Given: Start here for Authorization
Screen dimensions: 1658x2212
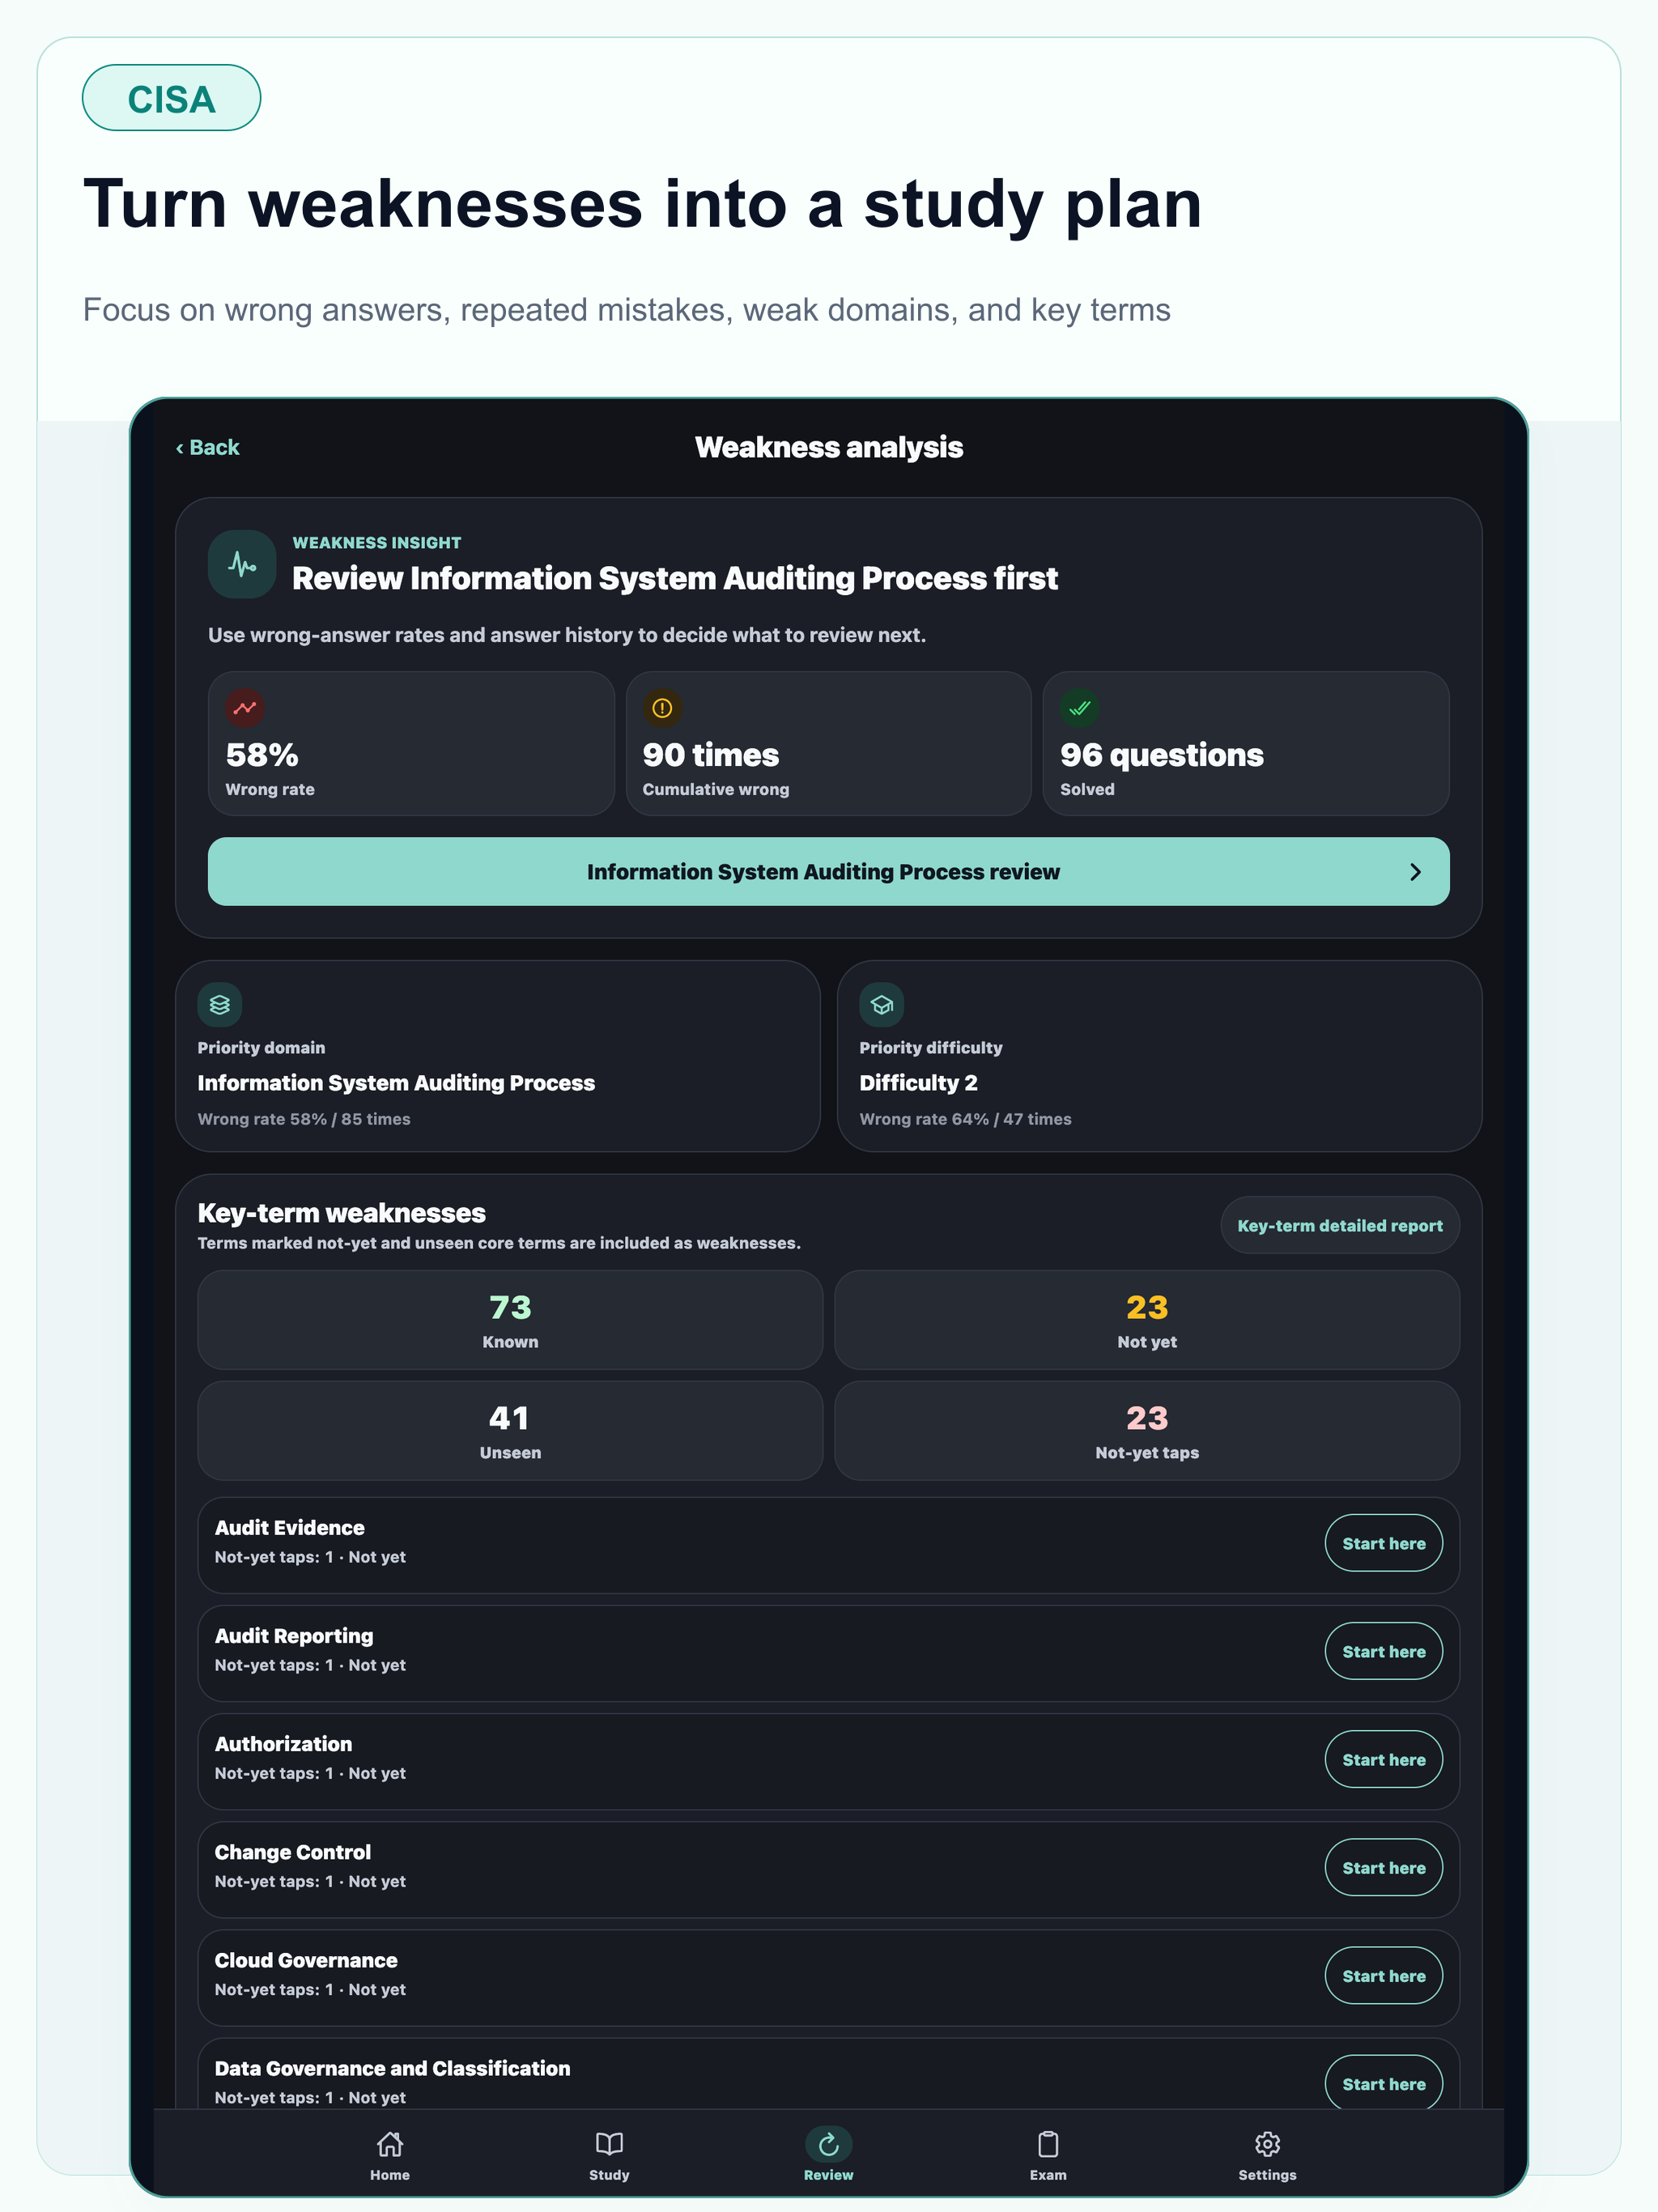Looking at the screenshot, I should pos(1384,1759).
